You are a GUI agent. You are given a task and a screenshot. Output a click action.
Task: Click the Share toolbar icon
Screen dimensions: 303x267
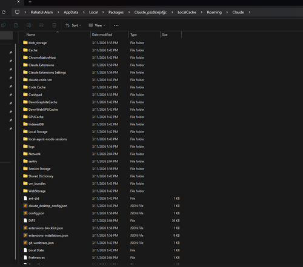[x=41, y=25]
